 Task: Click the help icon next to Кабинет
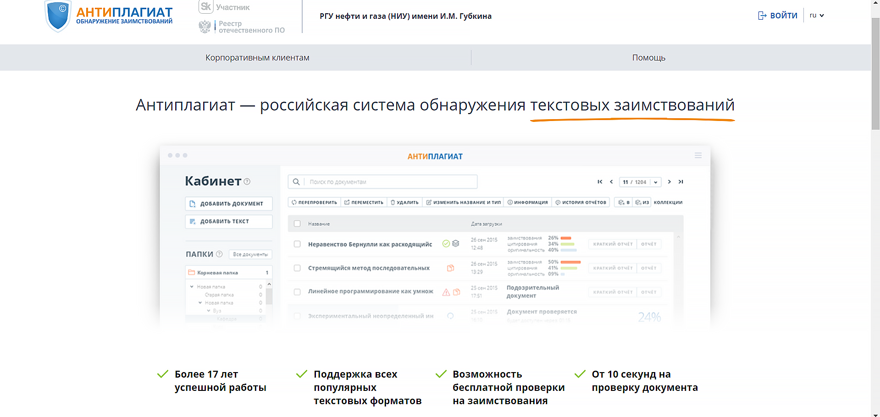[247, 181]
